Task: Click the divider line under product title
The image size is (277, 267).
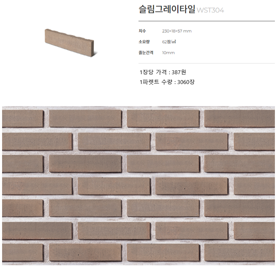Action: 206,21
